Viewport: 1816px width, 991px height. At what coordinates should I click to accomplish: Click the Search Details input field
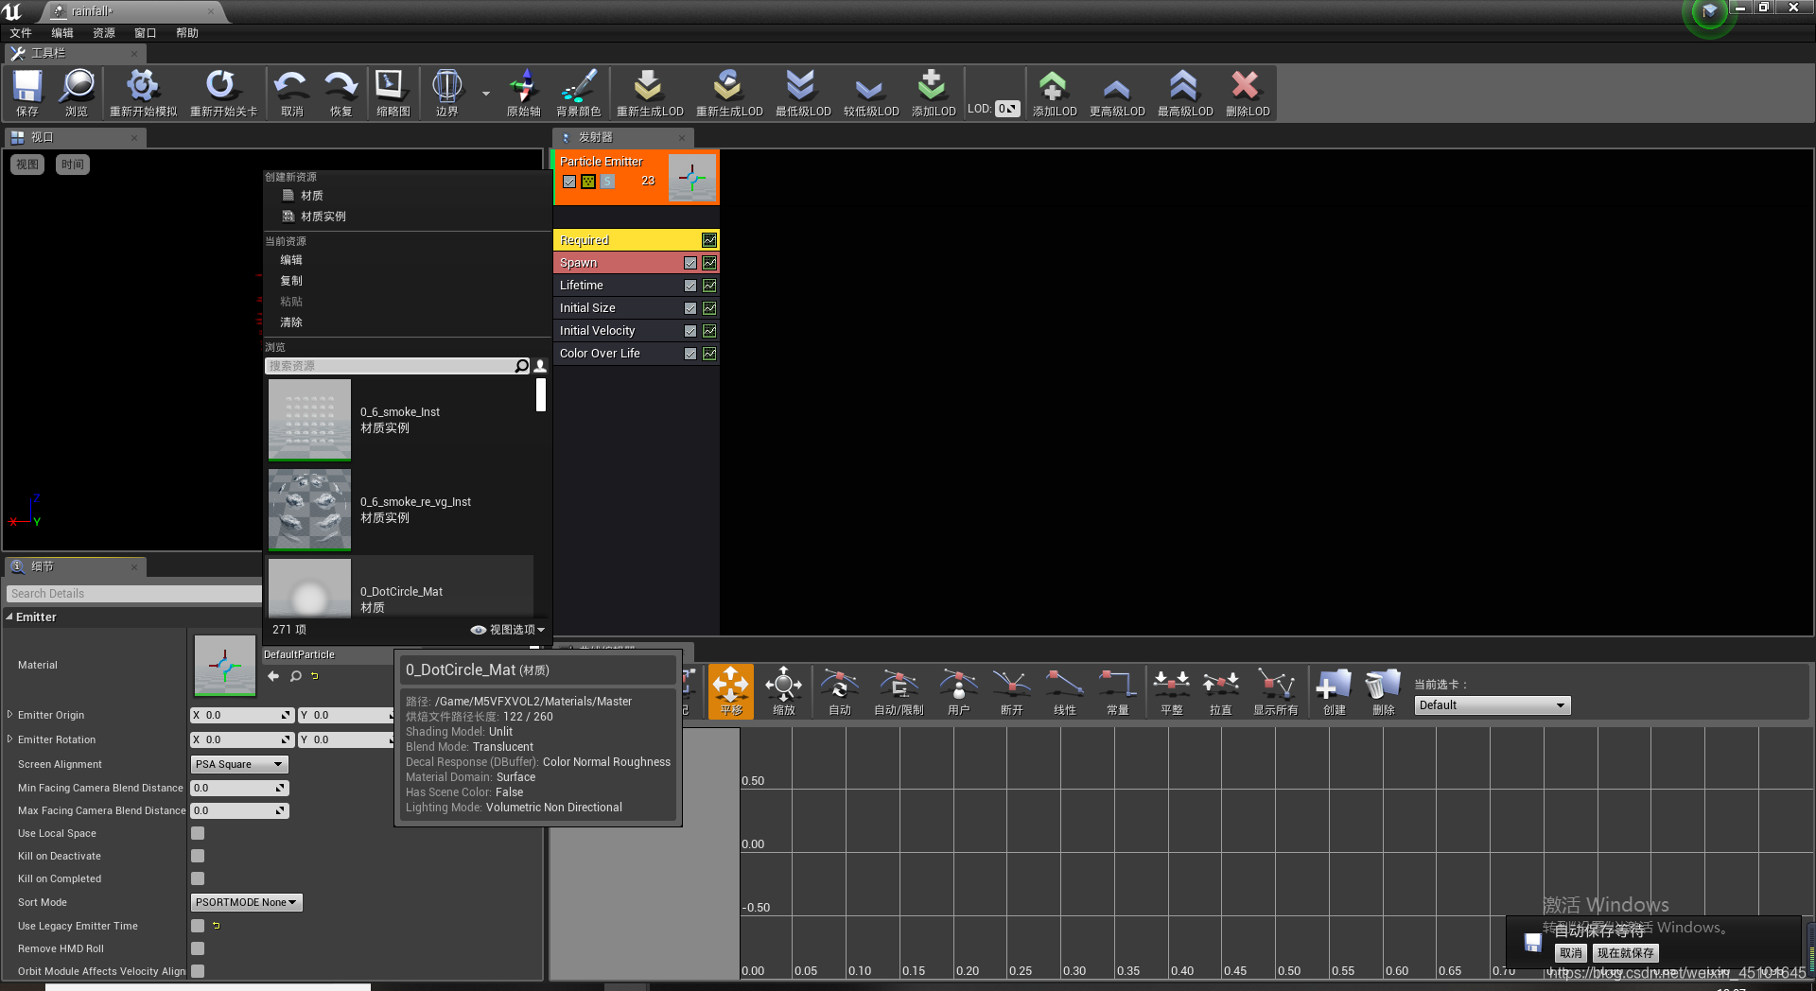pyautogui.click(x=133, y=594)
